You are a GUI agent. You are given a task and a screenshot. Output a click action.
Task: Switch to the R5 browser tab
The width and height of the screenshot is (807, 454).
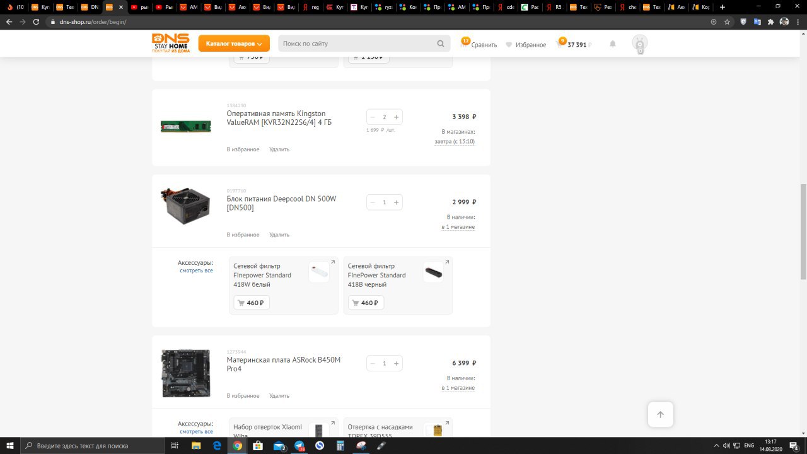555,7
